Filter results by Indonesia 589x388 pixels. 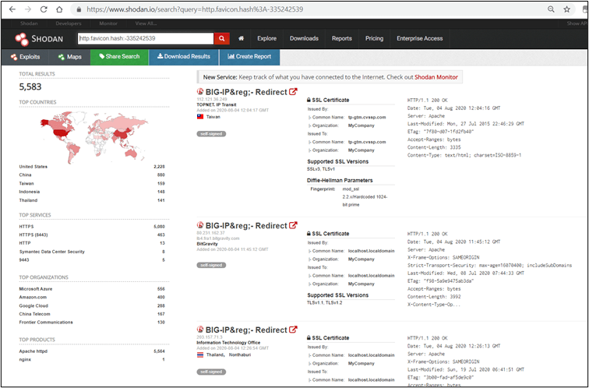click(x=30, y=192)
